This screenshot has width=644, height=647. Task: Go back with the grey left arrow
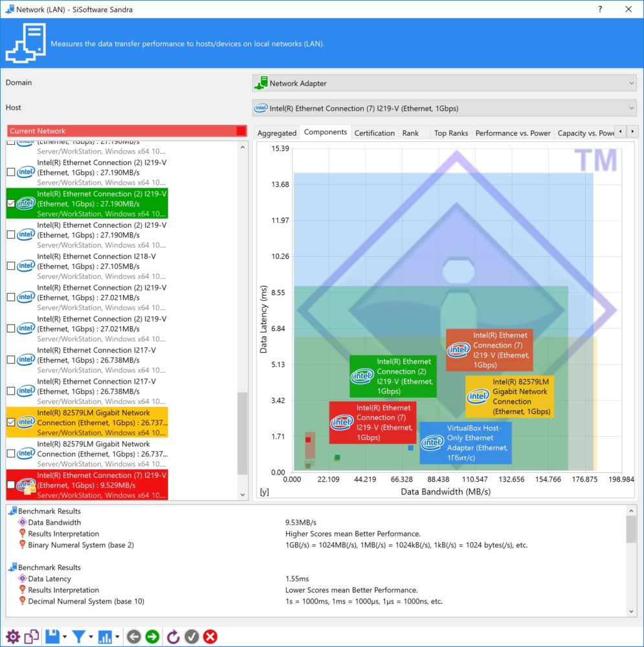click(133, 637)
